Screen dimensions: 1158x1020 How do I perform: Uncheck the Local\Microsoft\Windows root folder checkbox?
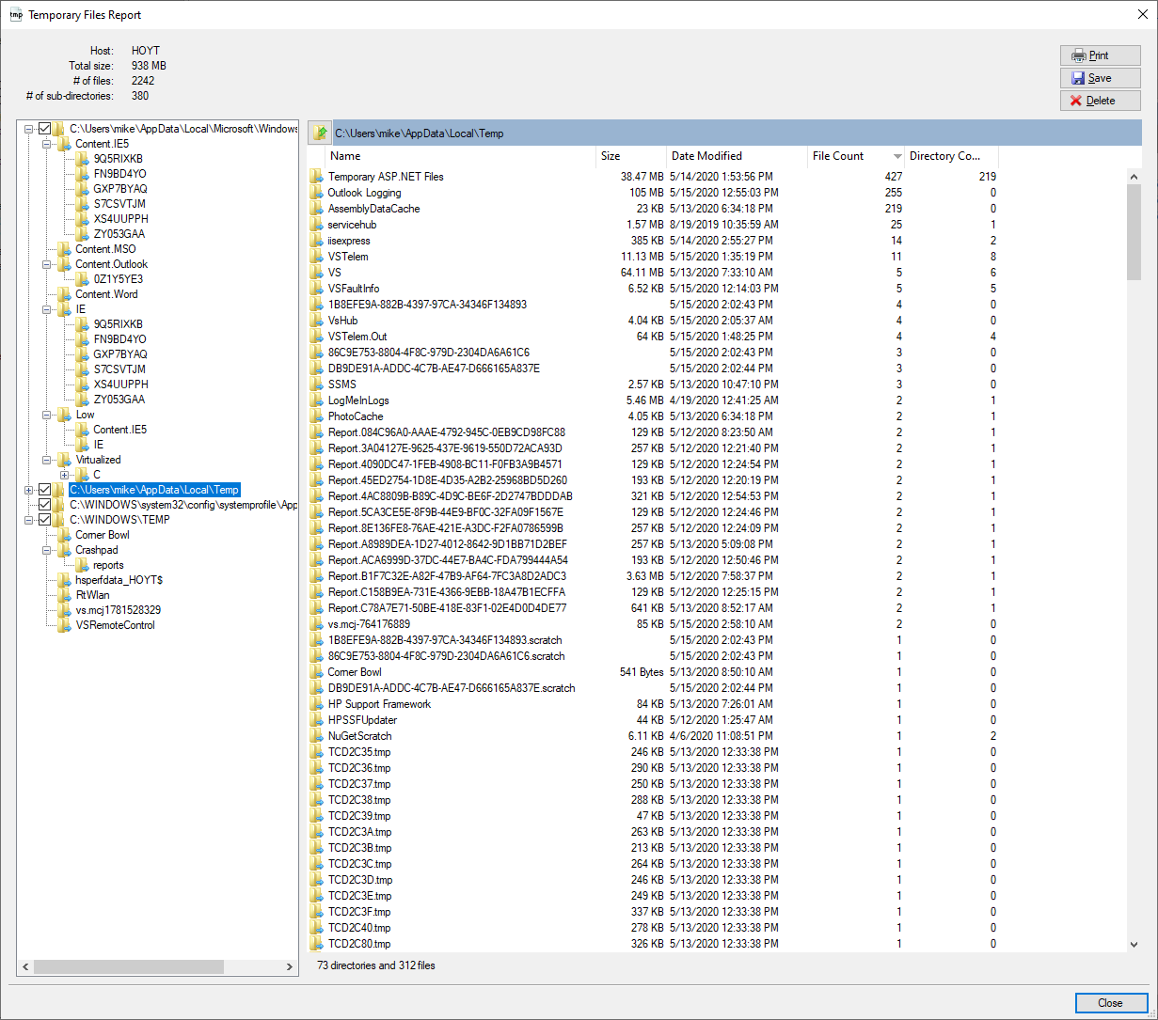coord(44,129)
